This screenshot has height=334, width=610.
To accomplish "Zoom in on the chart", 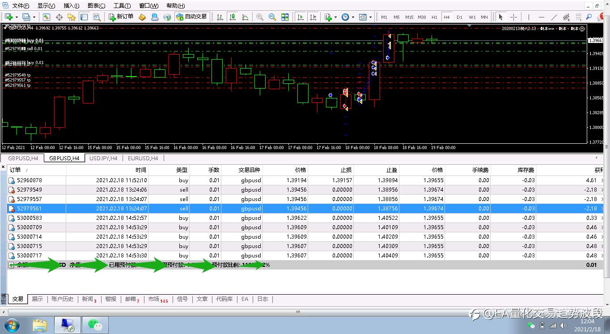I will 260,17.
